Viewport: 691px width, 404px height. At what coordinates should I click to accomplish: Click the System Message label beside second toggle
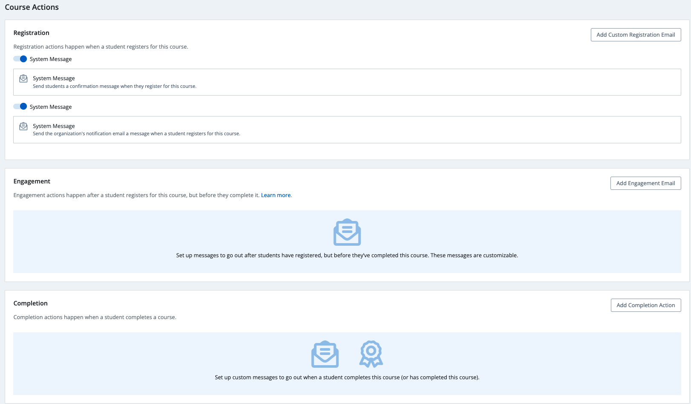[x=51, y=107]
